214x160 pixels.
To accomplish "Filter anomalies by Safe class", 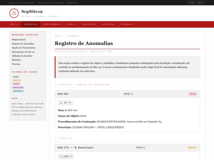I will [16, 77].
